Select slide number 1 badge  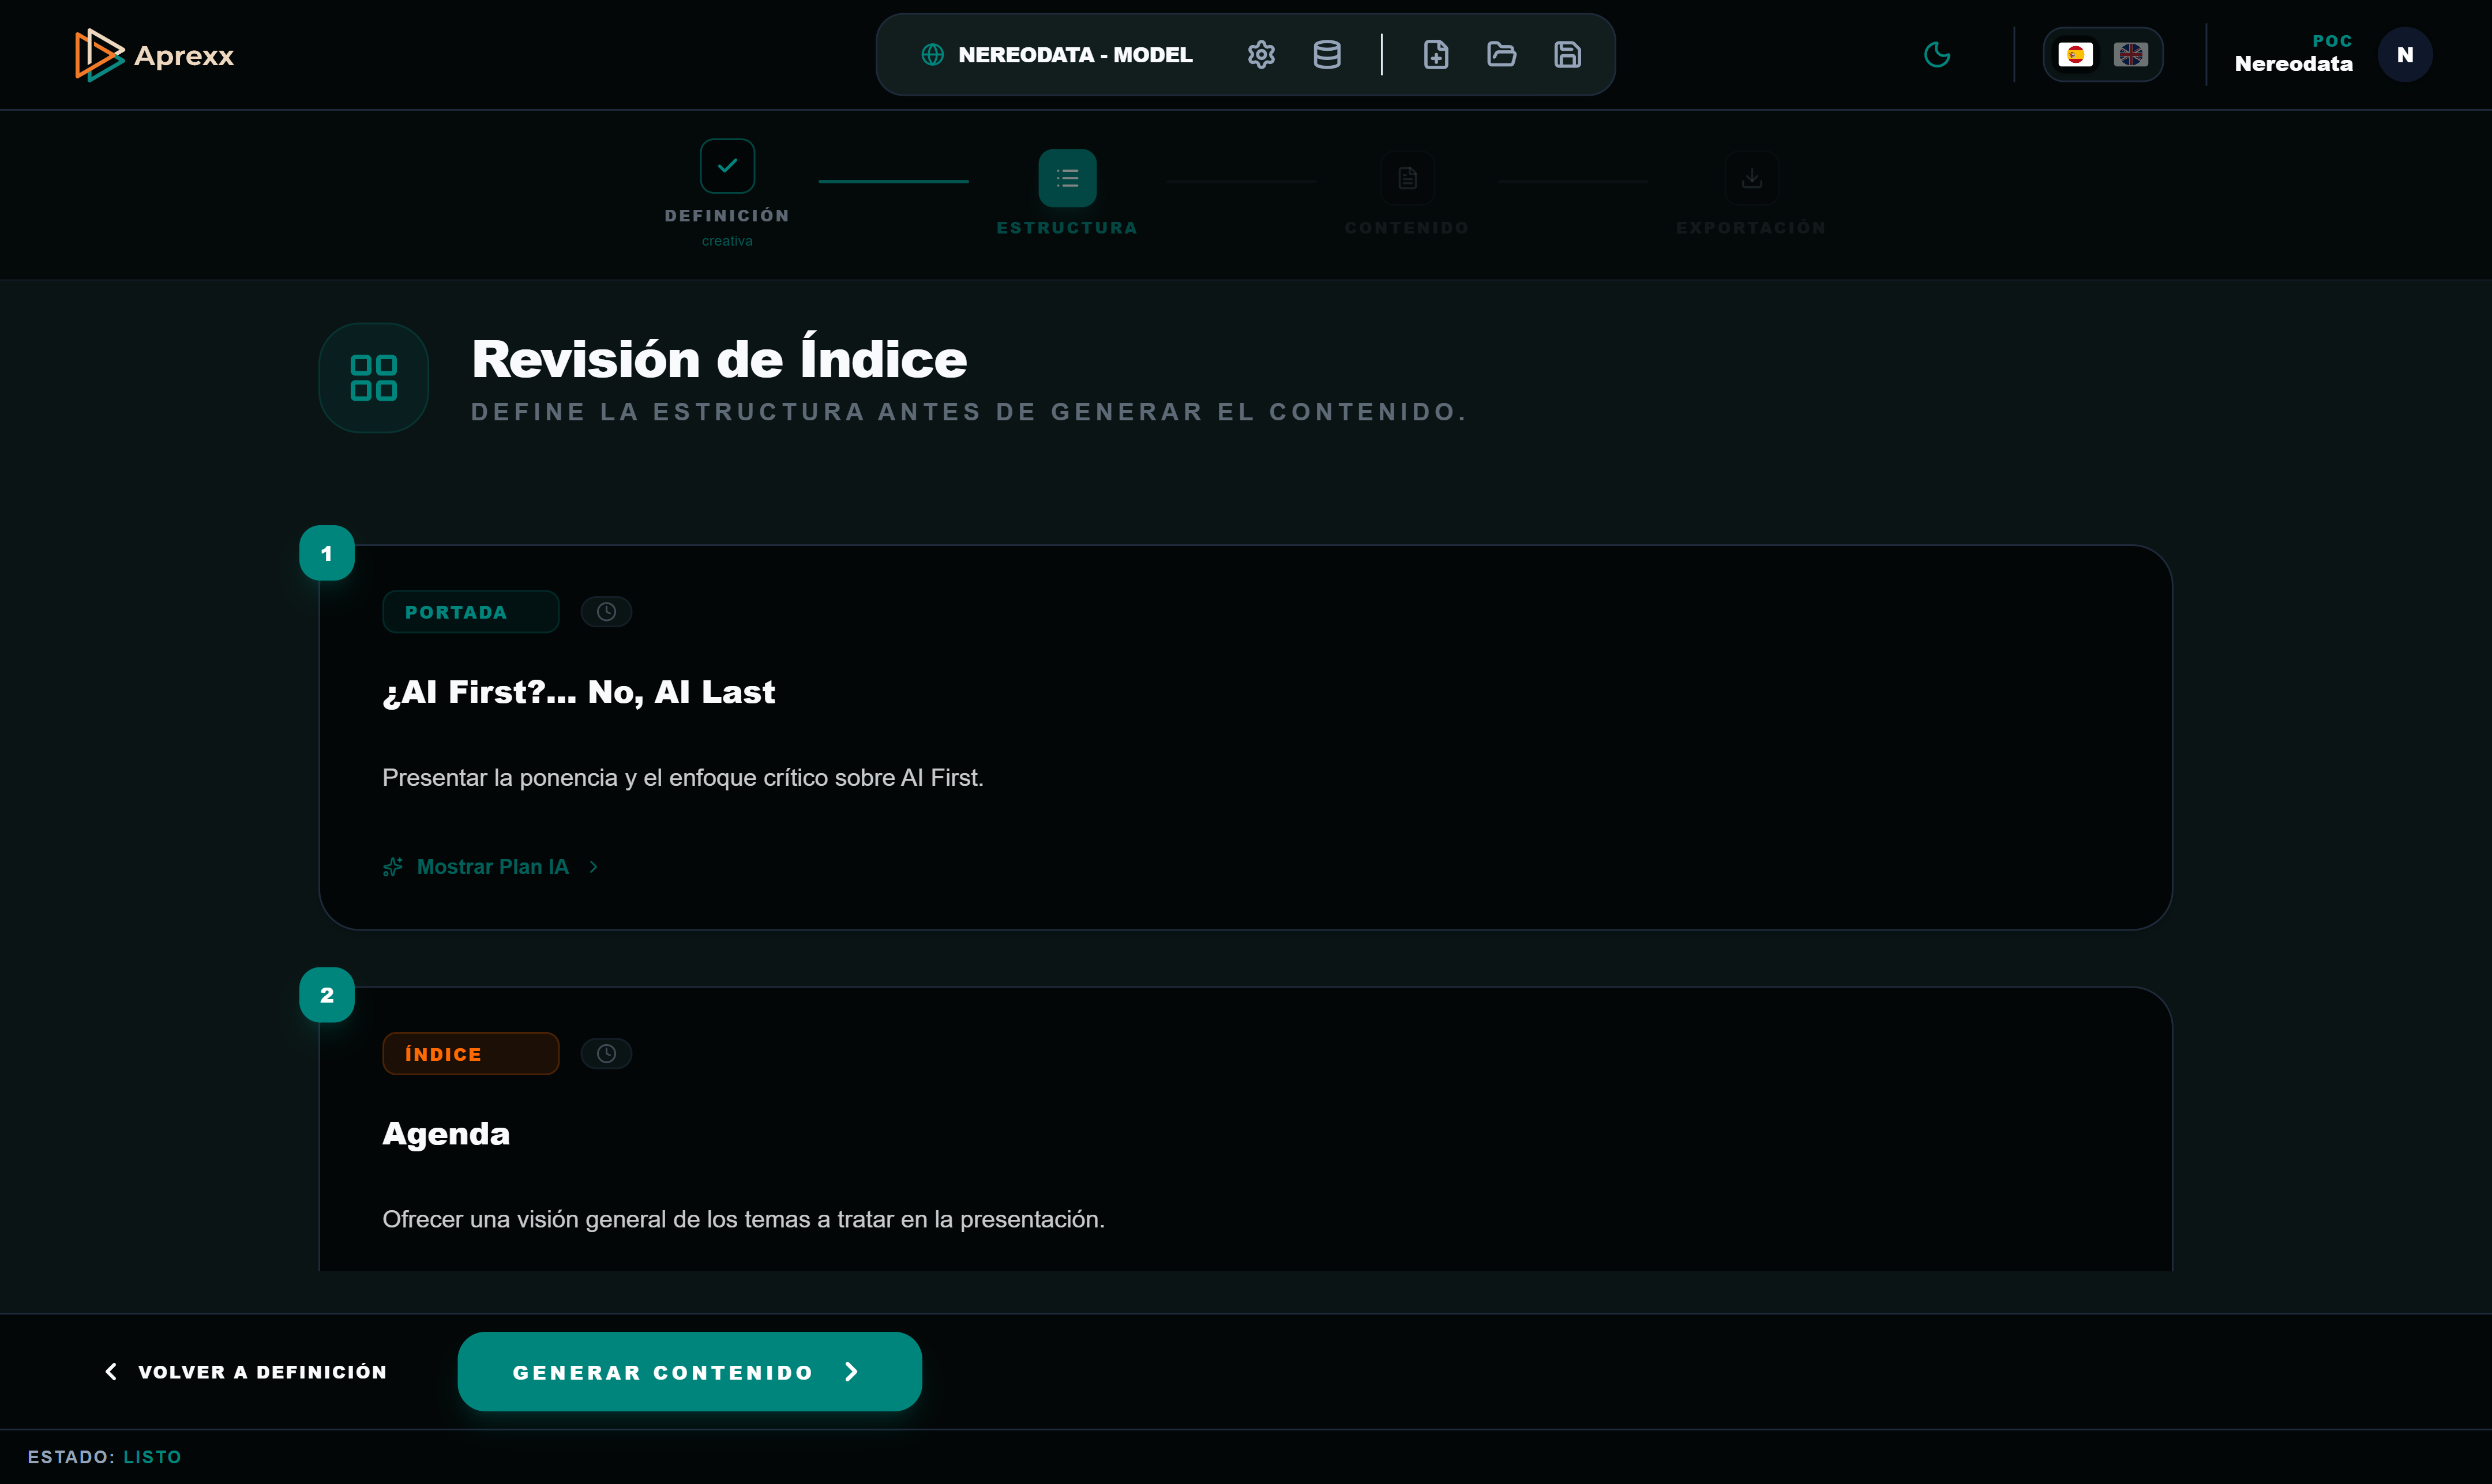click(x=326, y=553)
